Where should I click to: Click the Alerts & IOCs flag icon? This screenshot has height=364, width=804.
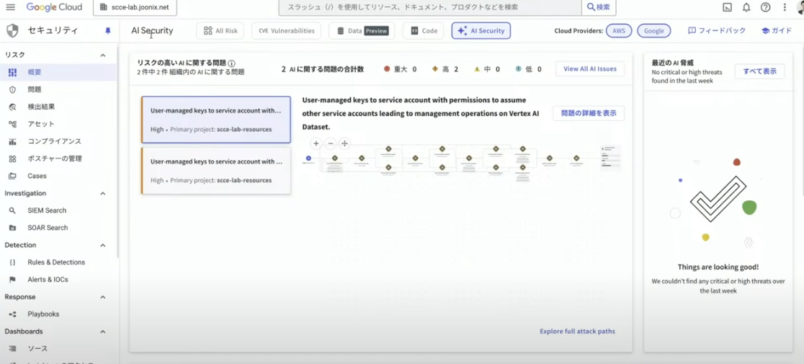click(x=12, y=280)
